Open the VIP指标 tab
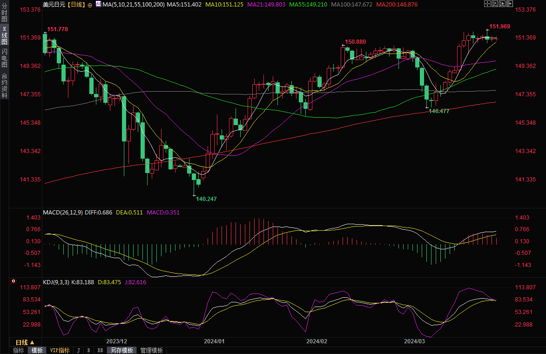The width and height of the screenshot is (546, 354). (x=60, y=351)
